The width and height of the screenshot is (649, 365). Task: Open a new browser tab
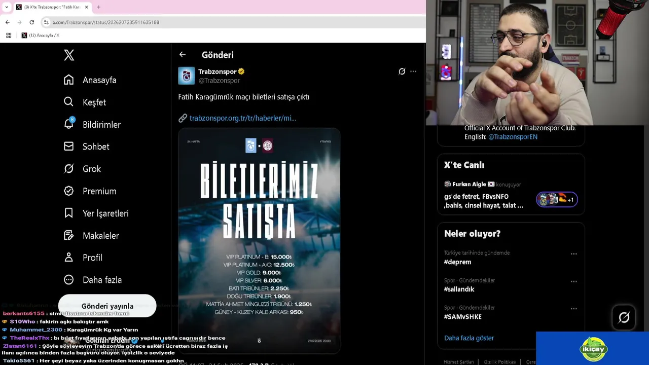[98, 7]
